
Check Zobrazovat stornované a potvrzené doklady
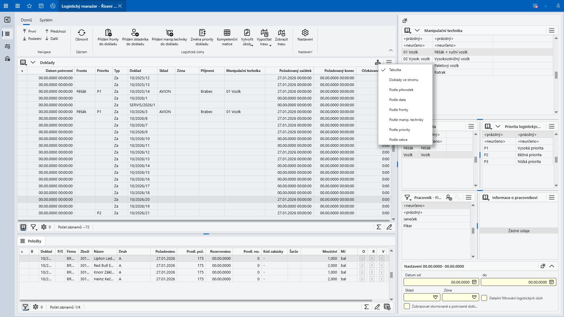(x=407, y=306)
